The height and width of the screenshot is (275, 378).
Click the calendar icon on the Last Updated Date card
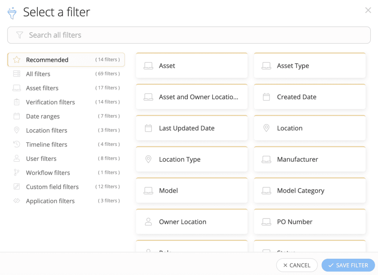[x=148, y=128]
